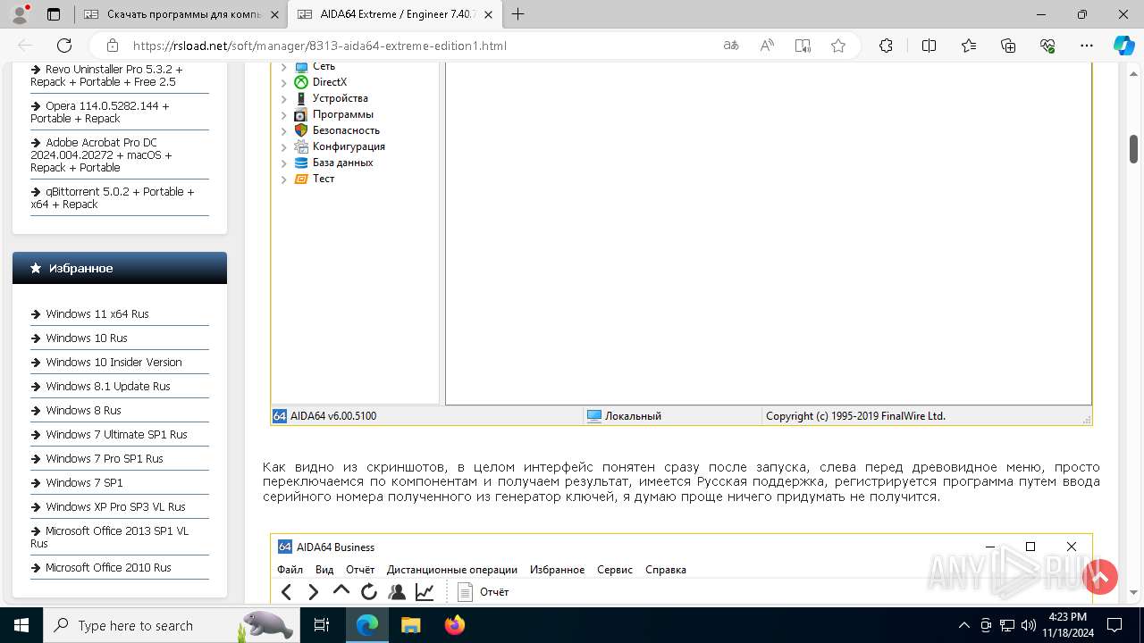Open Browser essentials heart icon
The image size is (1144, 643).
(1047, 46)
